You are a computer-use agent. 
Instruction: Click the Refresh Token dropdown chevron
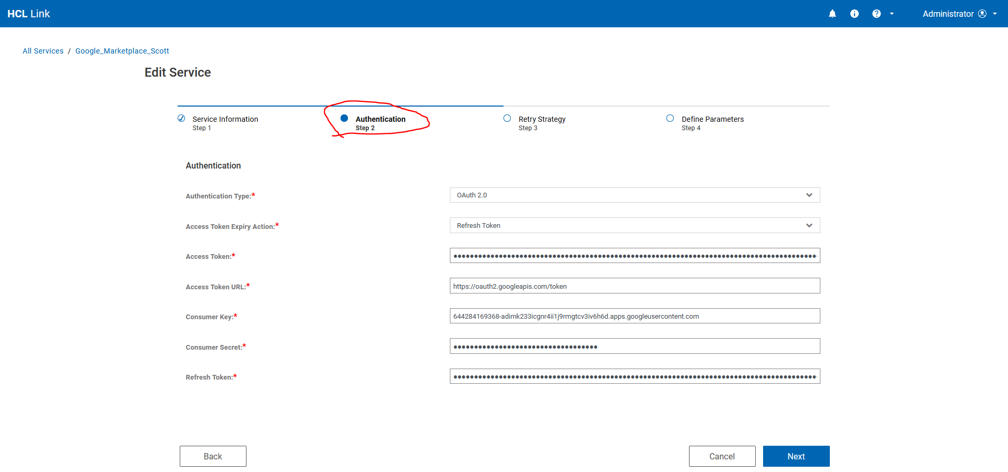809,225
